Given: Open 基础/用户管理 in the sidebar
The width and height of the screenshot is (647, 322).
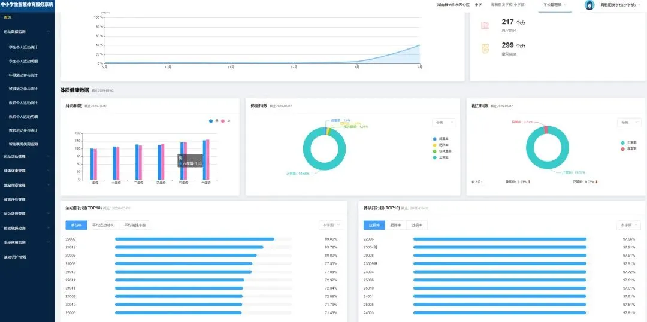Looking at the screenshot, I should pos(15,257).
